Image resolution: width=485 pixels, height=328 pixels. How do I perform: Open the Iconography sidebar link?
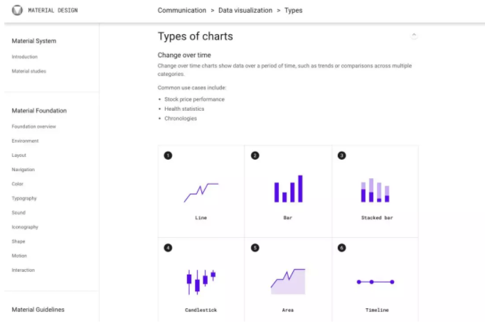click(25, 227)
